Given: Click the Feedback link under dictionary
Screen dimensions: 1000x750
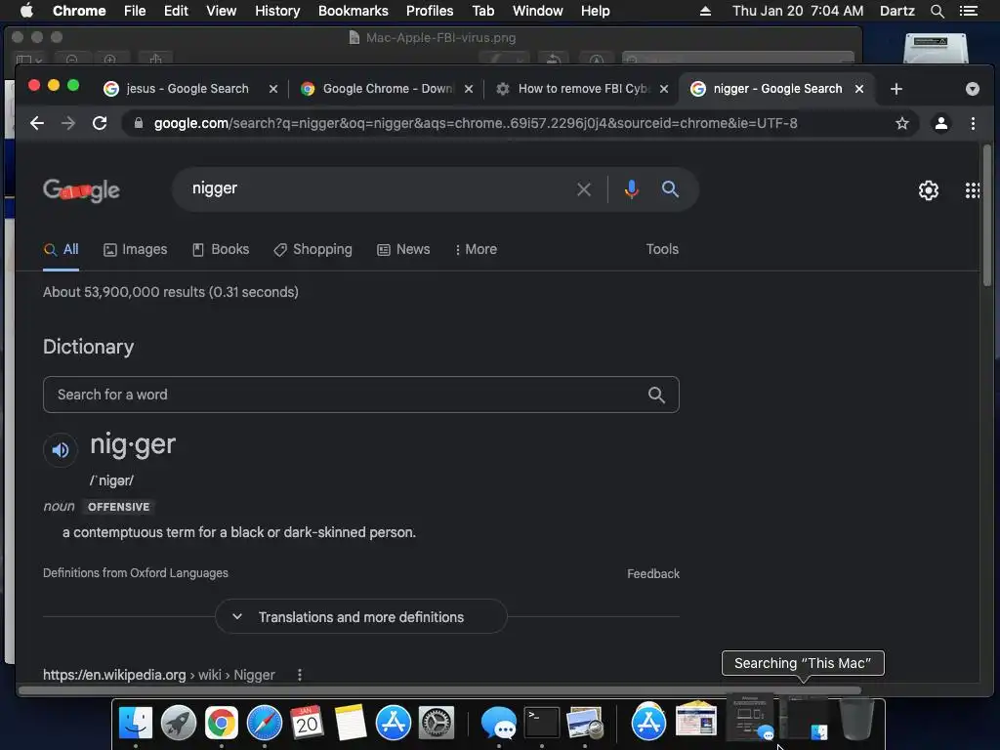Looking at the screenshot, I should tap(653, 574).
